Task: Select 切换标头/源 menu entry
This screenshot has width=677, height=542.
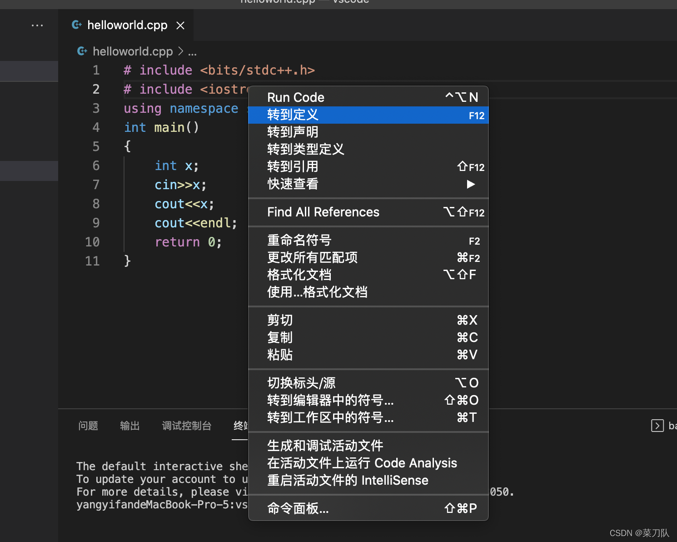Action: click(368, 383)
